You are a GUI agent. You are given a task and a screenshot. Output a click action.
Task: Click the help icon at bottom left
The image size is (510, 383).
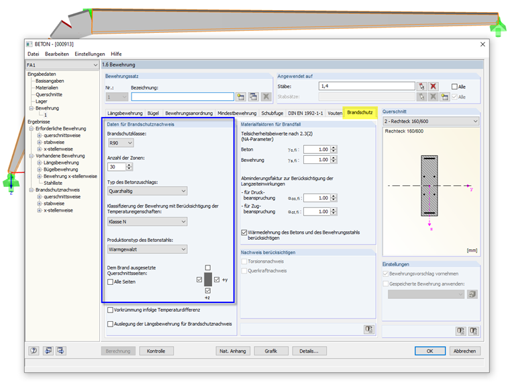pyautogui.click(x=34, y=351)
